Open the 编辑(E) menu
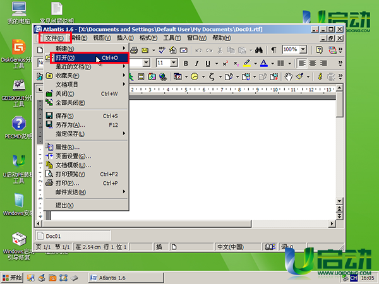The height and width of the screenshot is (284, 379). pyautogui.click(x=78, y=38)
